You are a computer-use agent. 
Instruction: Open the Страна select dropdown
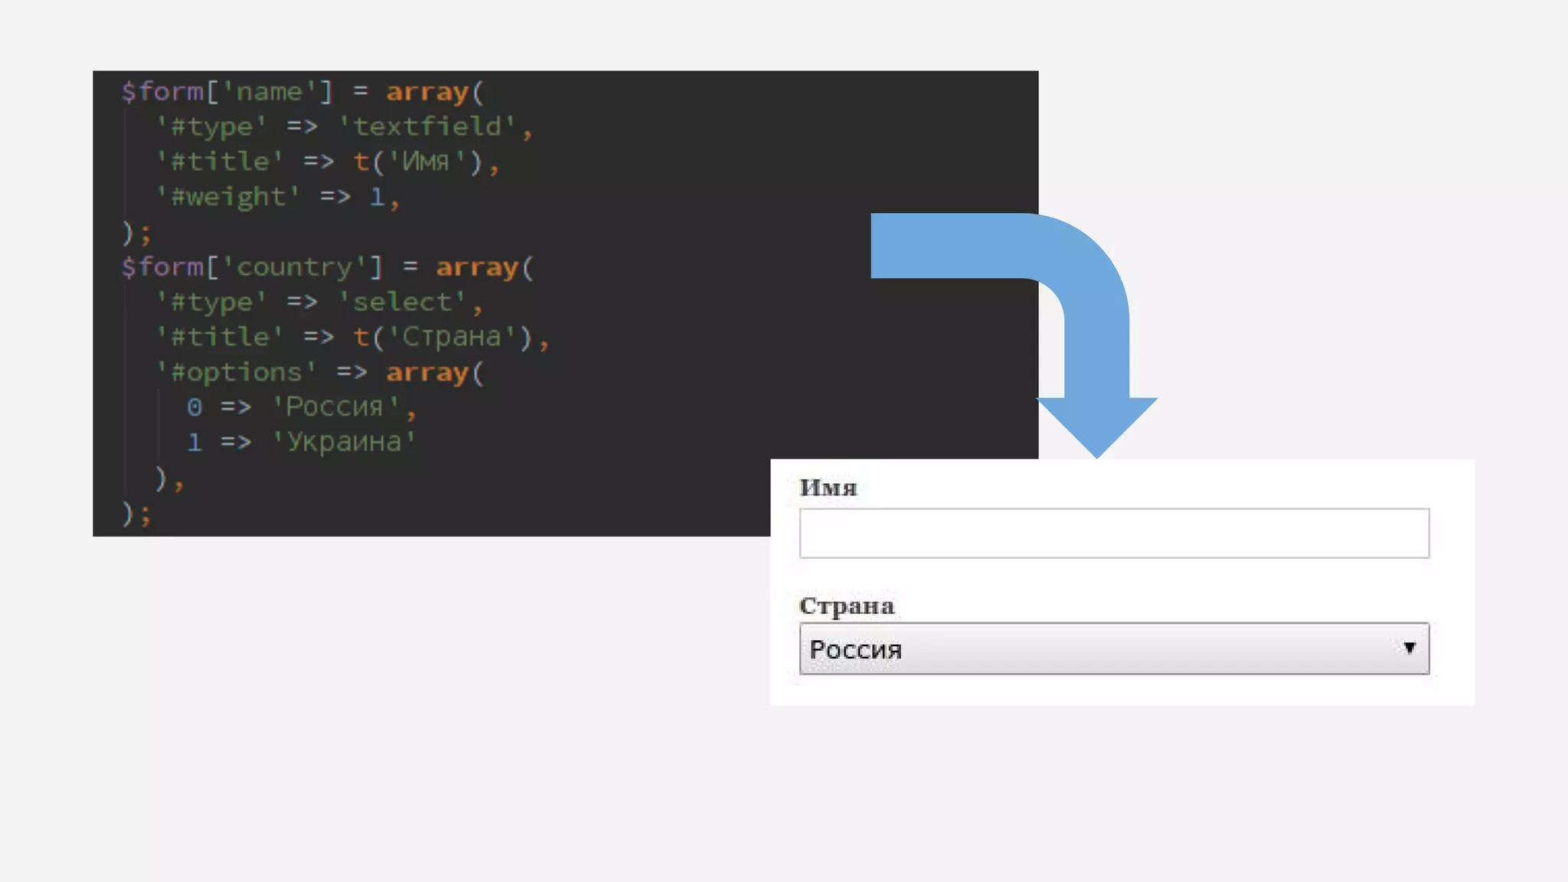[x=1114, y=648]
